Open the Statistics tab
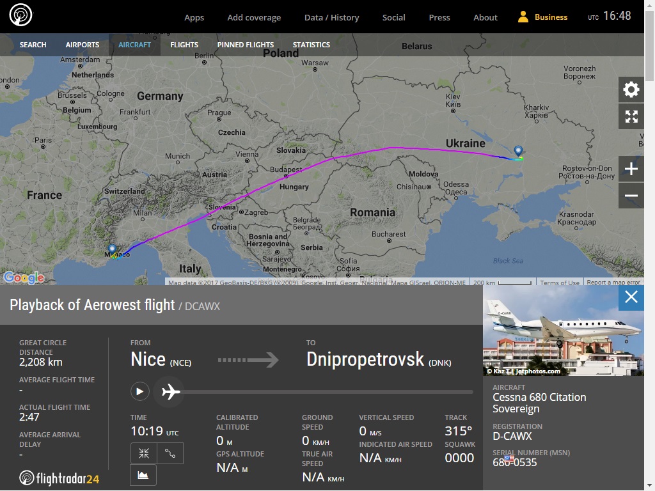Image resolution: width=655 pixels, height=491 pixels. click(x=312, y=45)
